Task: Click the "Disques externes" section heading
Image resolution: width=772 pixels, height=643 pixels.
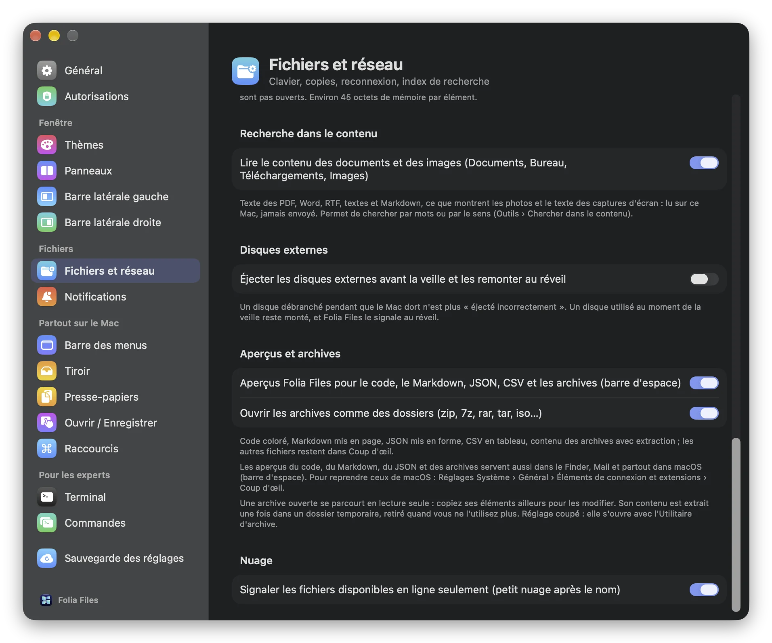Action: click(x=284, y=250)
